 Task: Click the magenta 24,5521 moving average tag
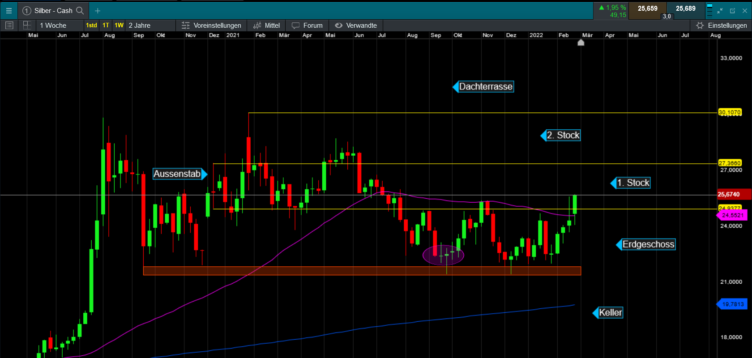732,215
